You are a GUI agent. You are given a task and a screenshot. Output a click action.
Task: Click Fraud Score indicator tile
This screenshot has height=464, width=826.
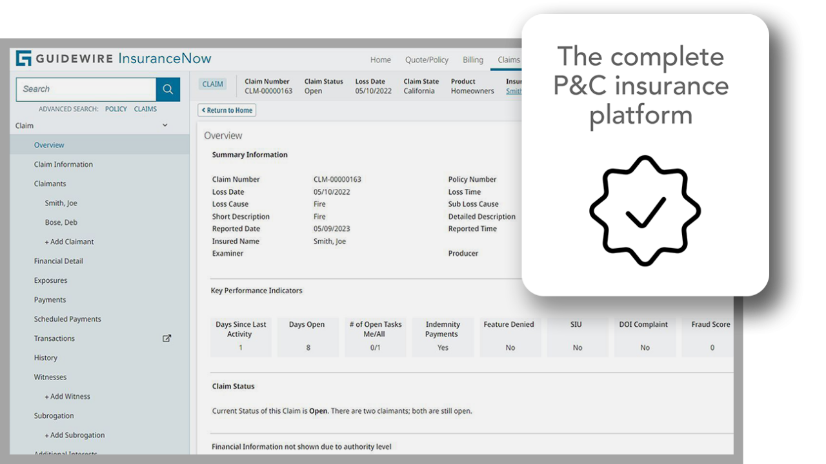tap(708, 336)
